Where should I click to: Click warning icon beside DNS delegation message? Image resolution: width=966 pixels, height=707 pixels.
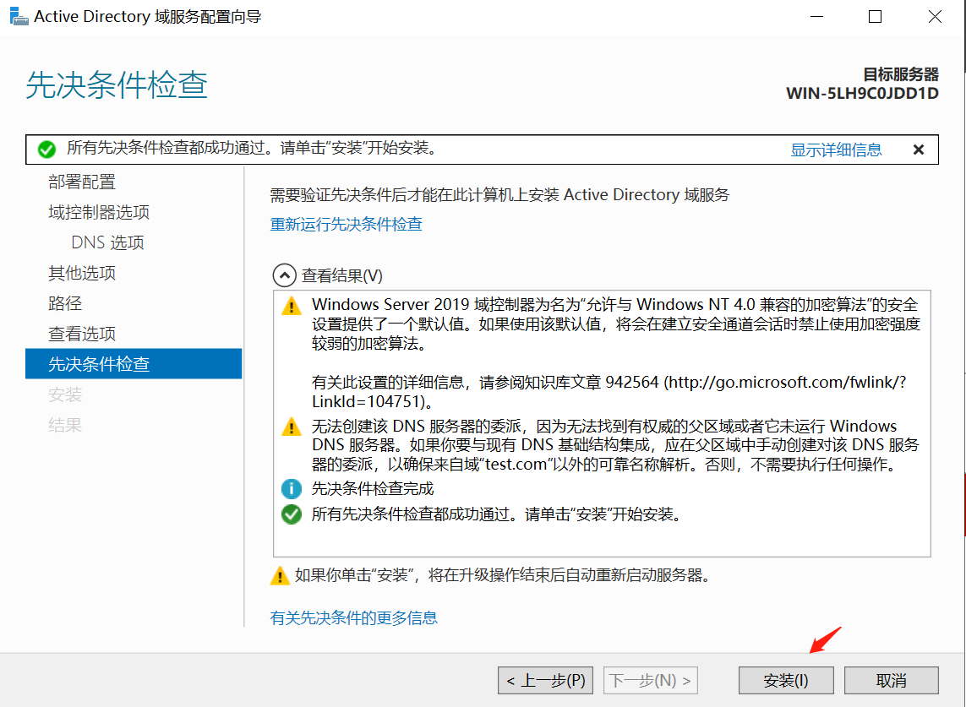tap(291, 427)
